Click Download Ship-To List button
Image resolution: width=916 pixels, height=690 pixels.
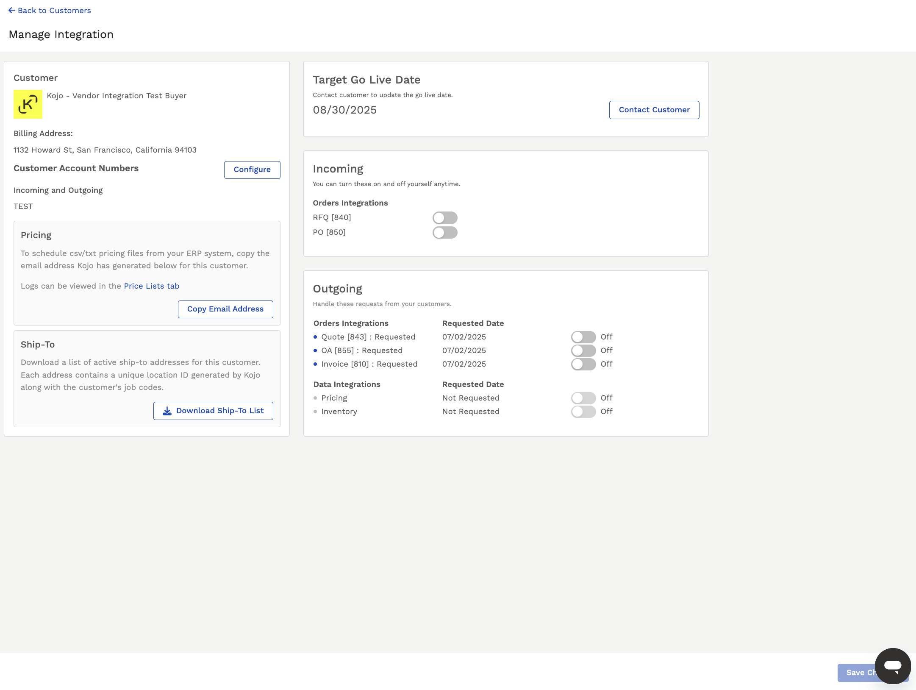tap(213, 411)
